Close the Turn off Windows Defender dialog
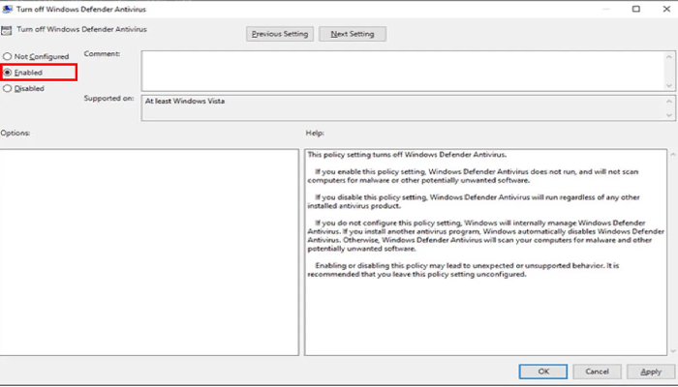This screenshot has width=678, height=387. (x=666, y=9)
